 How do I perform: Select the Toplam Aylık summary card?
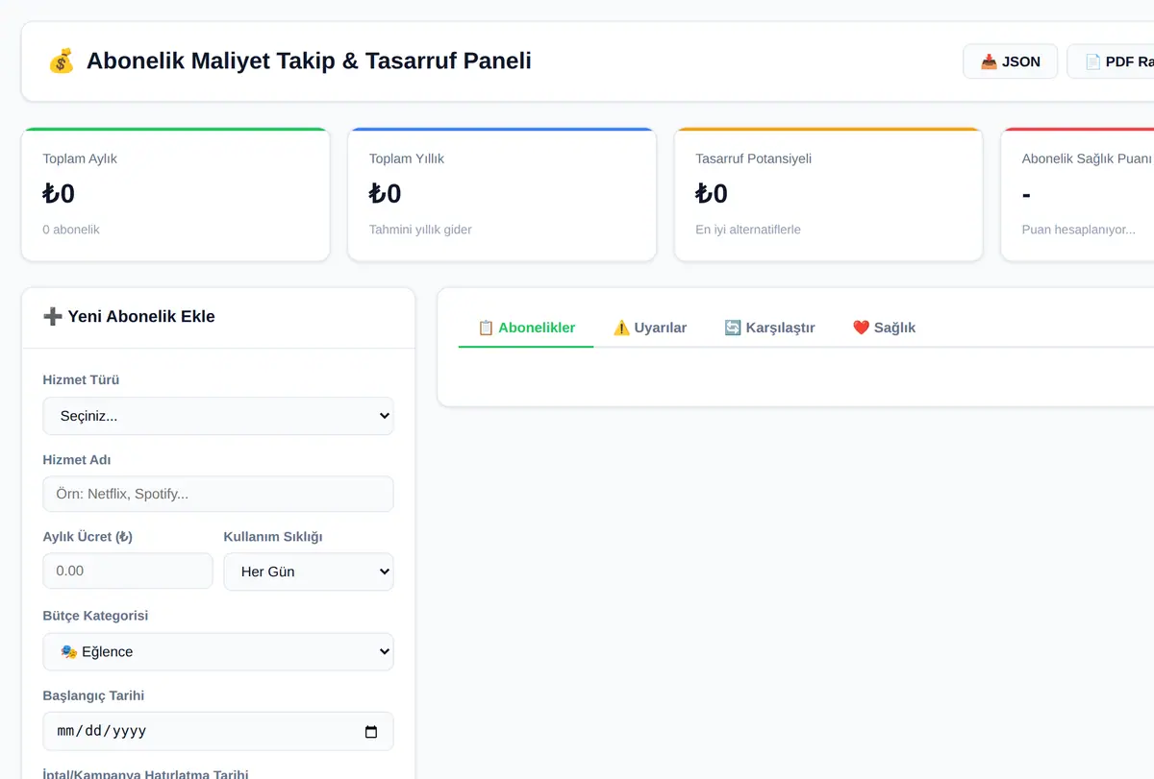coord(176,194)
